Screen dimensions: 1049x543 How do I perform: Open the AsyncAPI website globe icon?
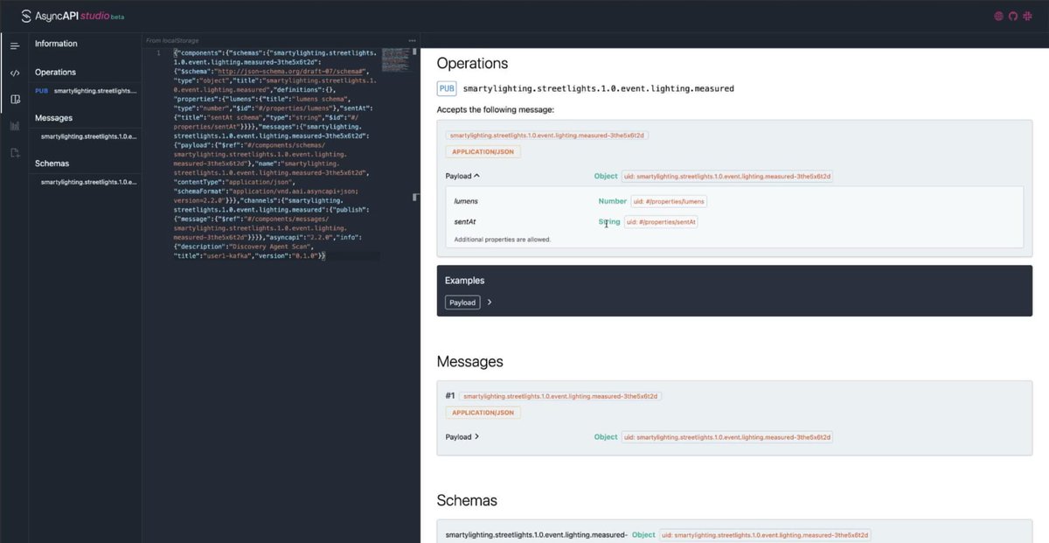(x=999, y=16)
